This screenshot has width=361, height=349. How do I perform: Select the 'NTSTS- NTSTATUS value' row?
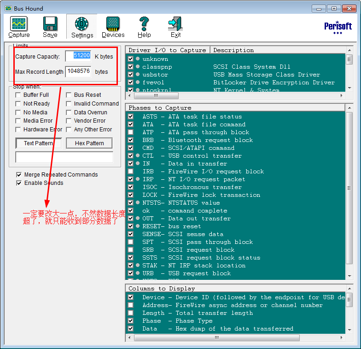[x=235, y=203]
